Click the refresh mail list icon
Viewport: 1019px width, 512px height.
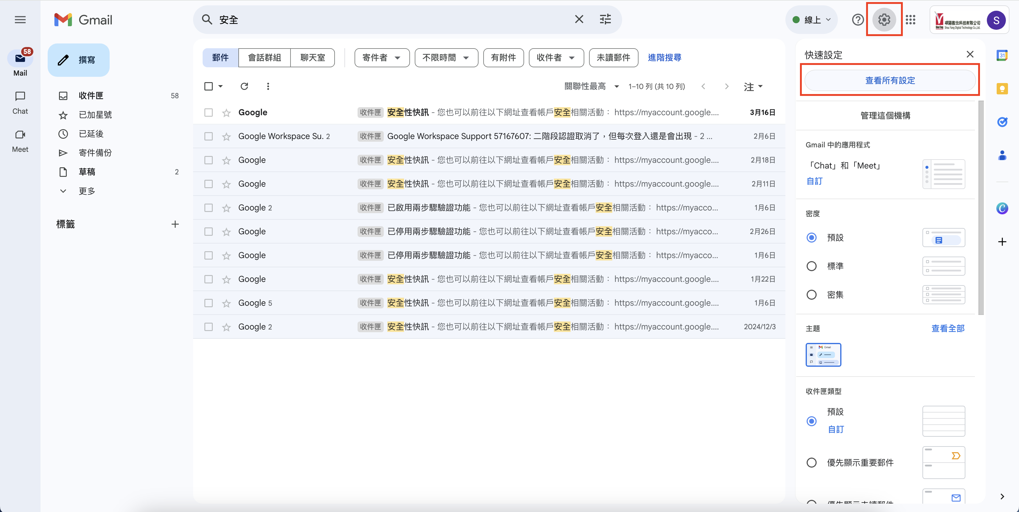[x=244, y=86]
